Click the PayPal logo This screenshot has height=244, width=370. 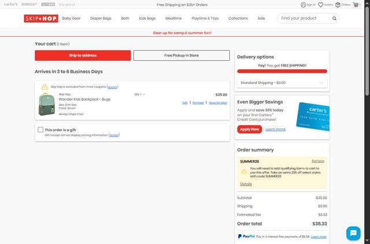pos(246,236)
